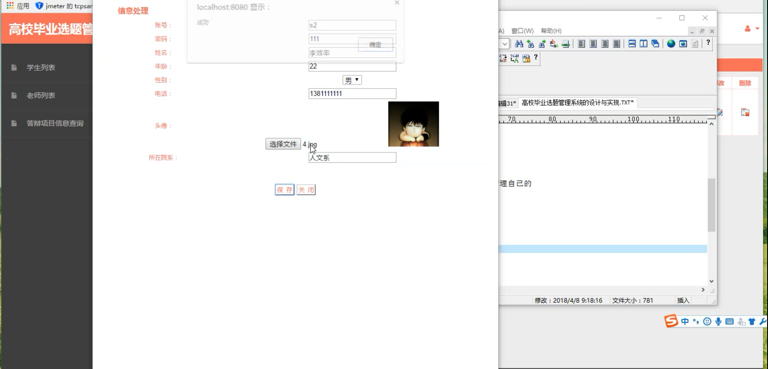Click the 选择文件 file chooser button

(x=283, y=144)
